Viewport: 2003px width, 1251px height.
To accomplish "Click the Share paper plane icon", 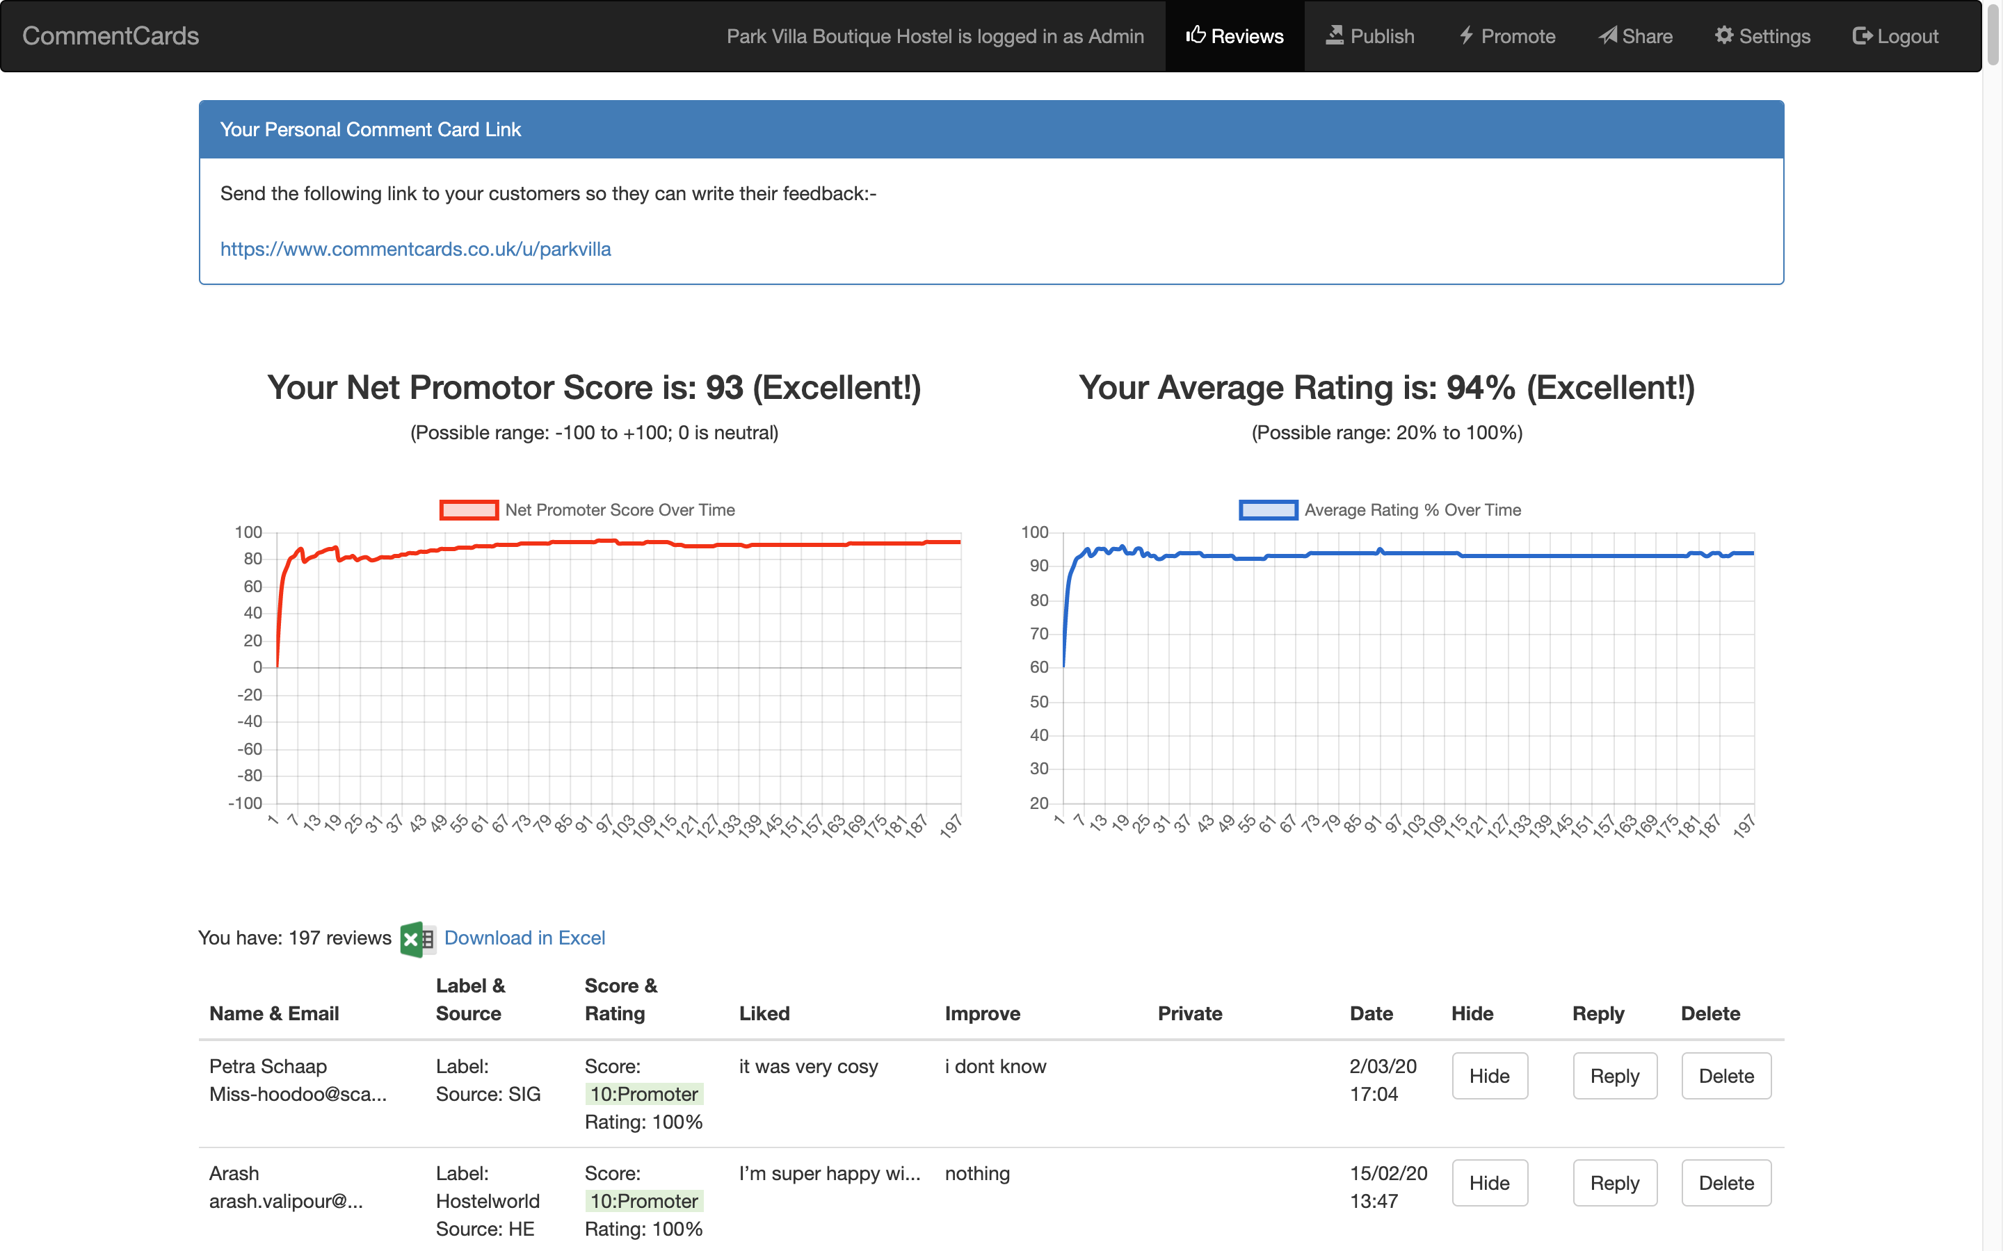I will pyautogui.click(x=1607, y=35).
